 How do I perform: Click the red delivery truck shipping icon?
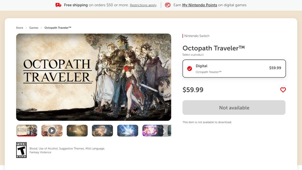tap(58, 5)
